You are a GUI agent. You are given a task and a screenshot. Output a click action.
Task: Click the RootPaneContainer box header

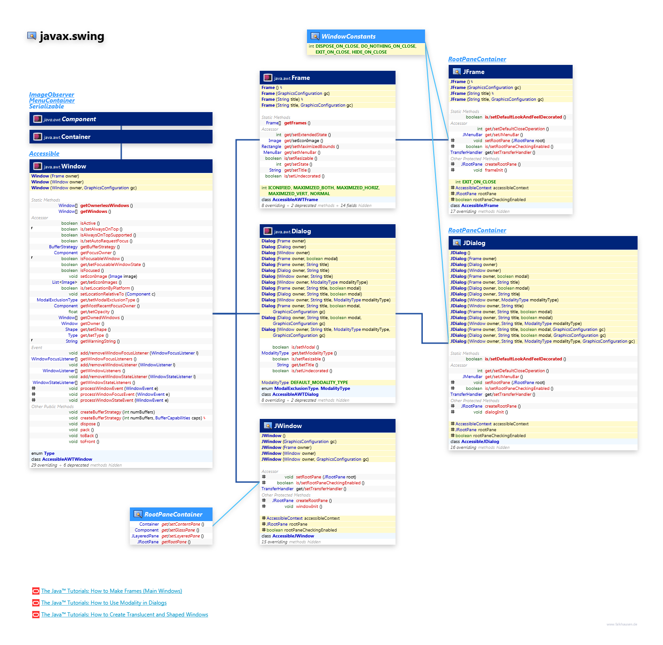pos(171,514)
